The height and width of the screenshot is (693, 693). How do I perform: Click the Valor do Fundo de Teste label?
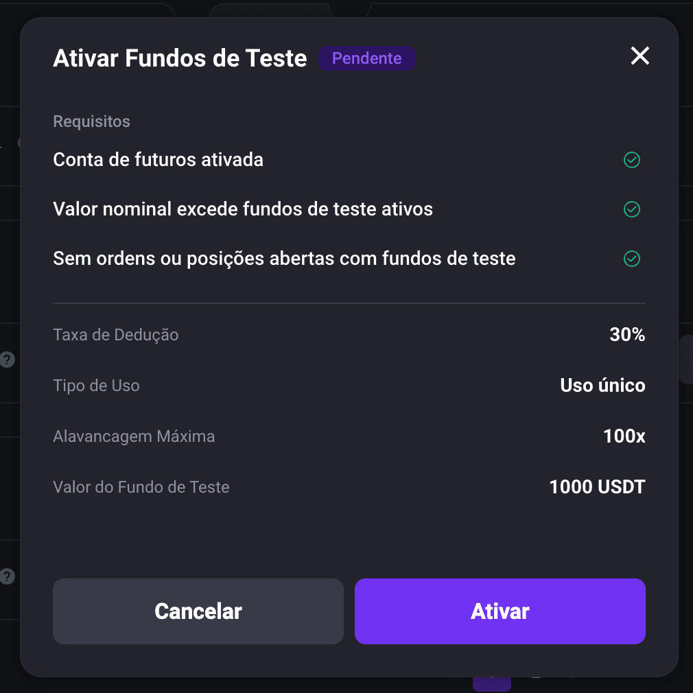(x=141, y=487)
